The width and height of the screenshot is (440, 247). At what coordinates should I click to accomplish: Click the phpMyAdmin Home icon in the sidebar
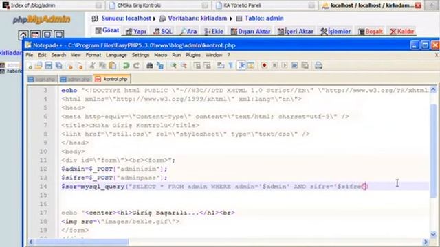23,35
